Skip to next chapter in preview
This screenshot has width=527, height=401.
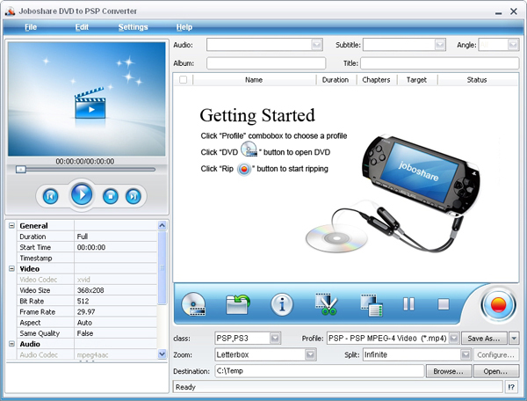coord(134,196)
